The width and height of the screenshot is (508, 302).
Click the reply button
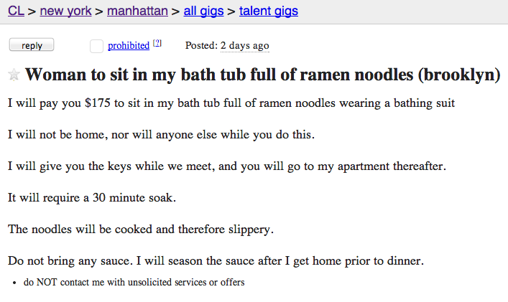click(32, 45)
